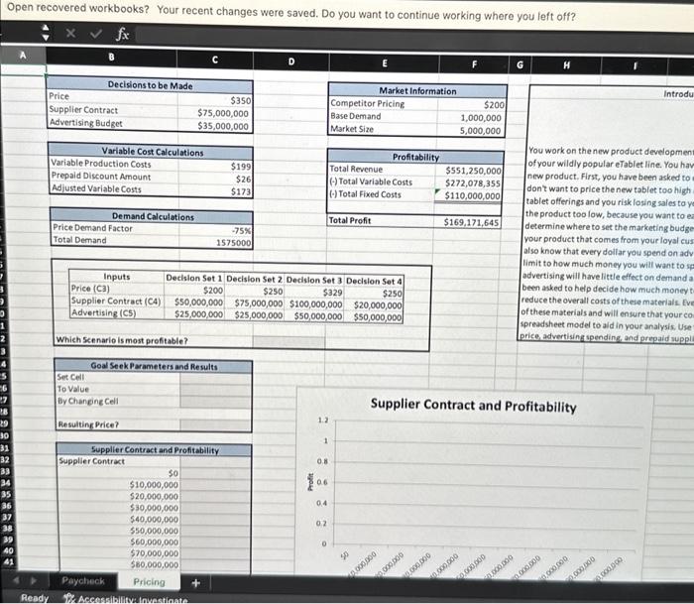Click the Decision Set 3 price $329
This screenshot has height=604, width=694.
click(314, 293)
